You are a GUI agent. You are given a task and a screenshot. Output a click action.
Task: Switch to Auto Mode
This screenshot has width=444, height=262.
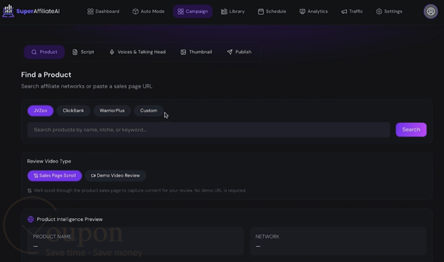pos(149,12)
